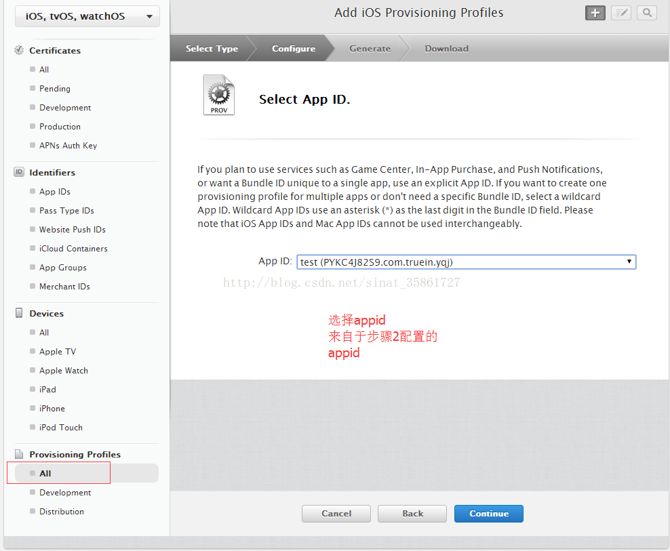Click the Devices section heading
Screen dimensions: 670x551
click(47, 314)
